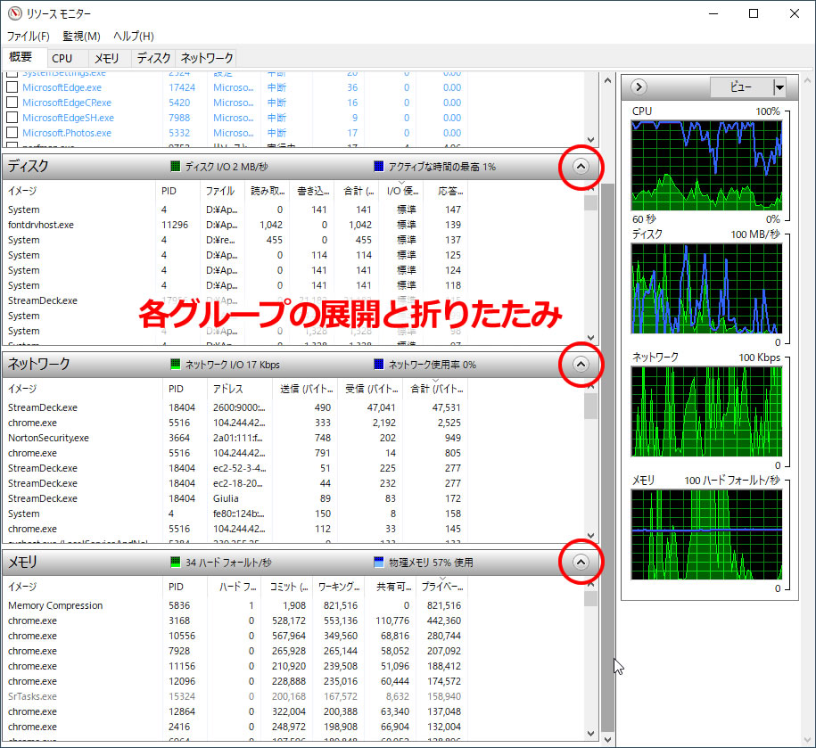Check the Microsoft.Photos.exe checkbox
The width and height of the screenshot is (816, 748).
12,133
